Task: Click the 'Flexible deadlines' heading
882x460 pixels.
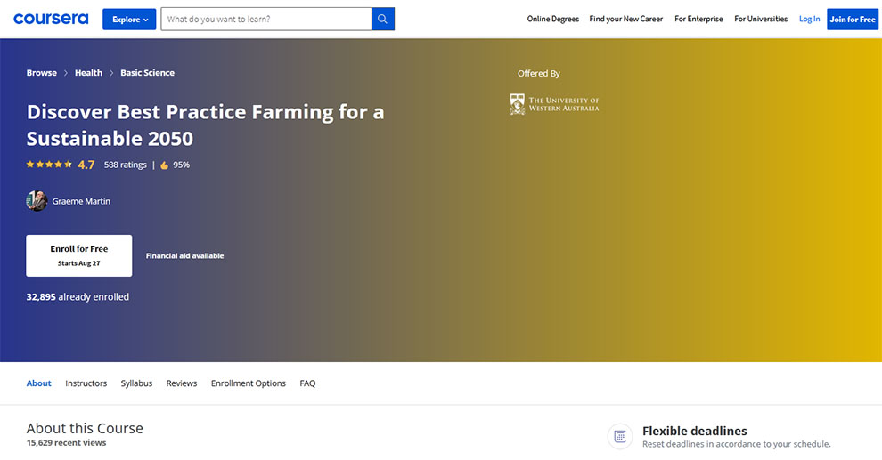Action: coord(695,431)
